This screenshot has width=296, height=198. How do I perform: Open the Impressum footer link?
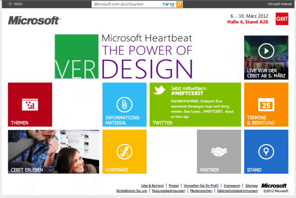(x=232, y=186)
